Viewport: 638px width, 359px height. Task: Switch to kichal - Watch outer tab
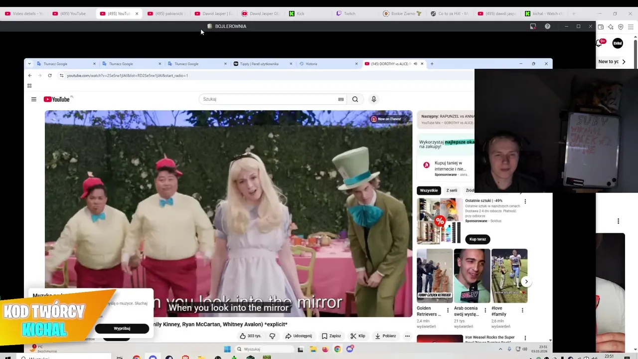click(x=543, y=13)
